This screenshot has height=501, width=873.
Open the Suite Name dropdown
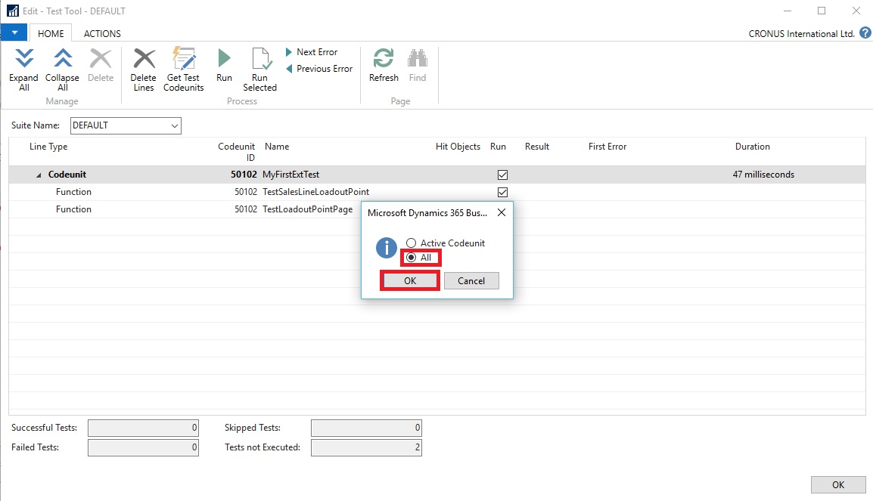click(175, 125)
